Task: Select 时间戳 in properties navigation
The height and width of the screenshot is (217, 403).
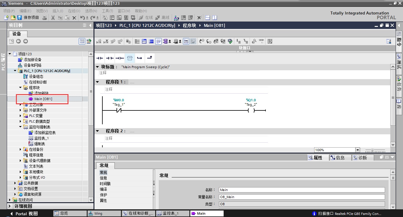Action: [x=105, y=184]
